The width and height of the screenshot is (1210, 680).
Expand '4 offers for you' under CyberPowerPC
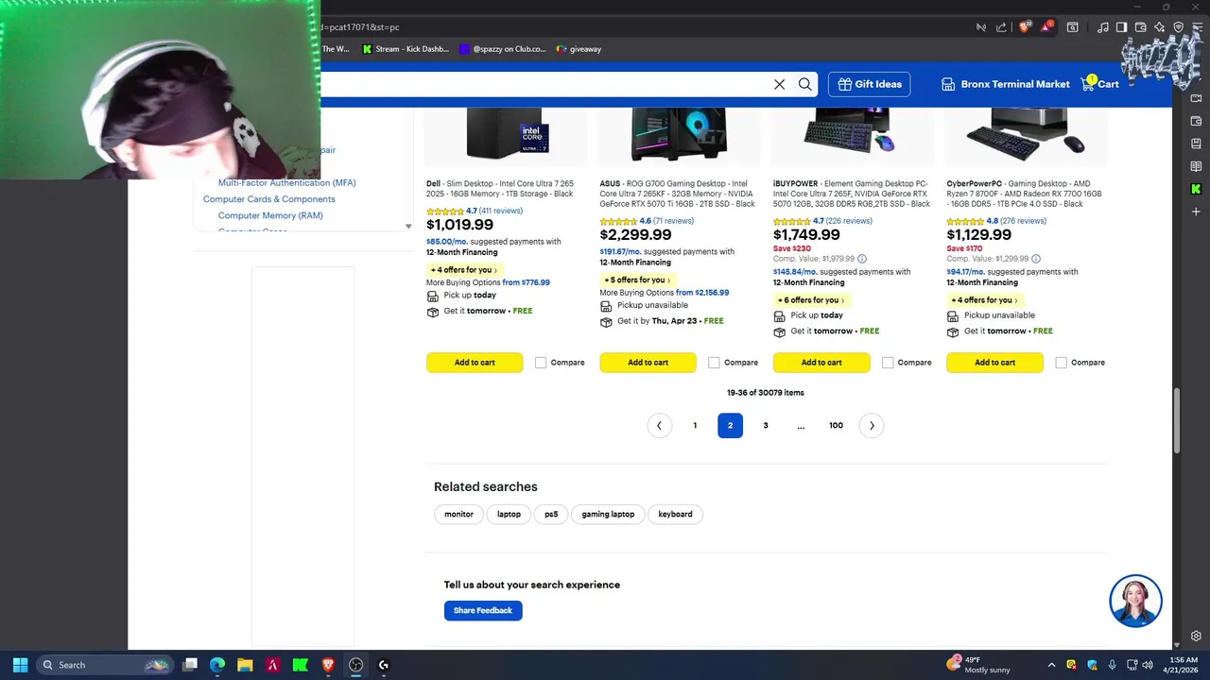(x=984, y=300)
